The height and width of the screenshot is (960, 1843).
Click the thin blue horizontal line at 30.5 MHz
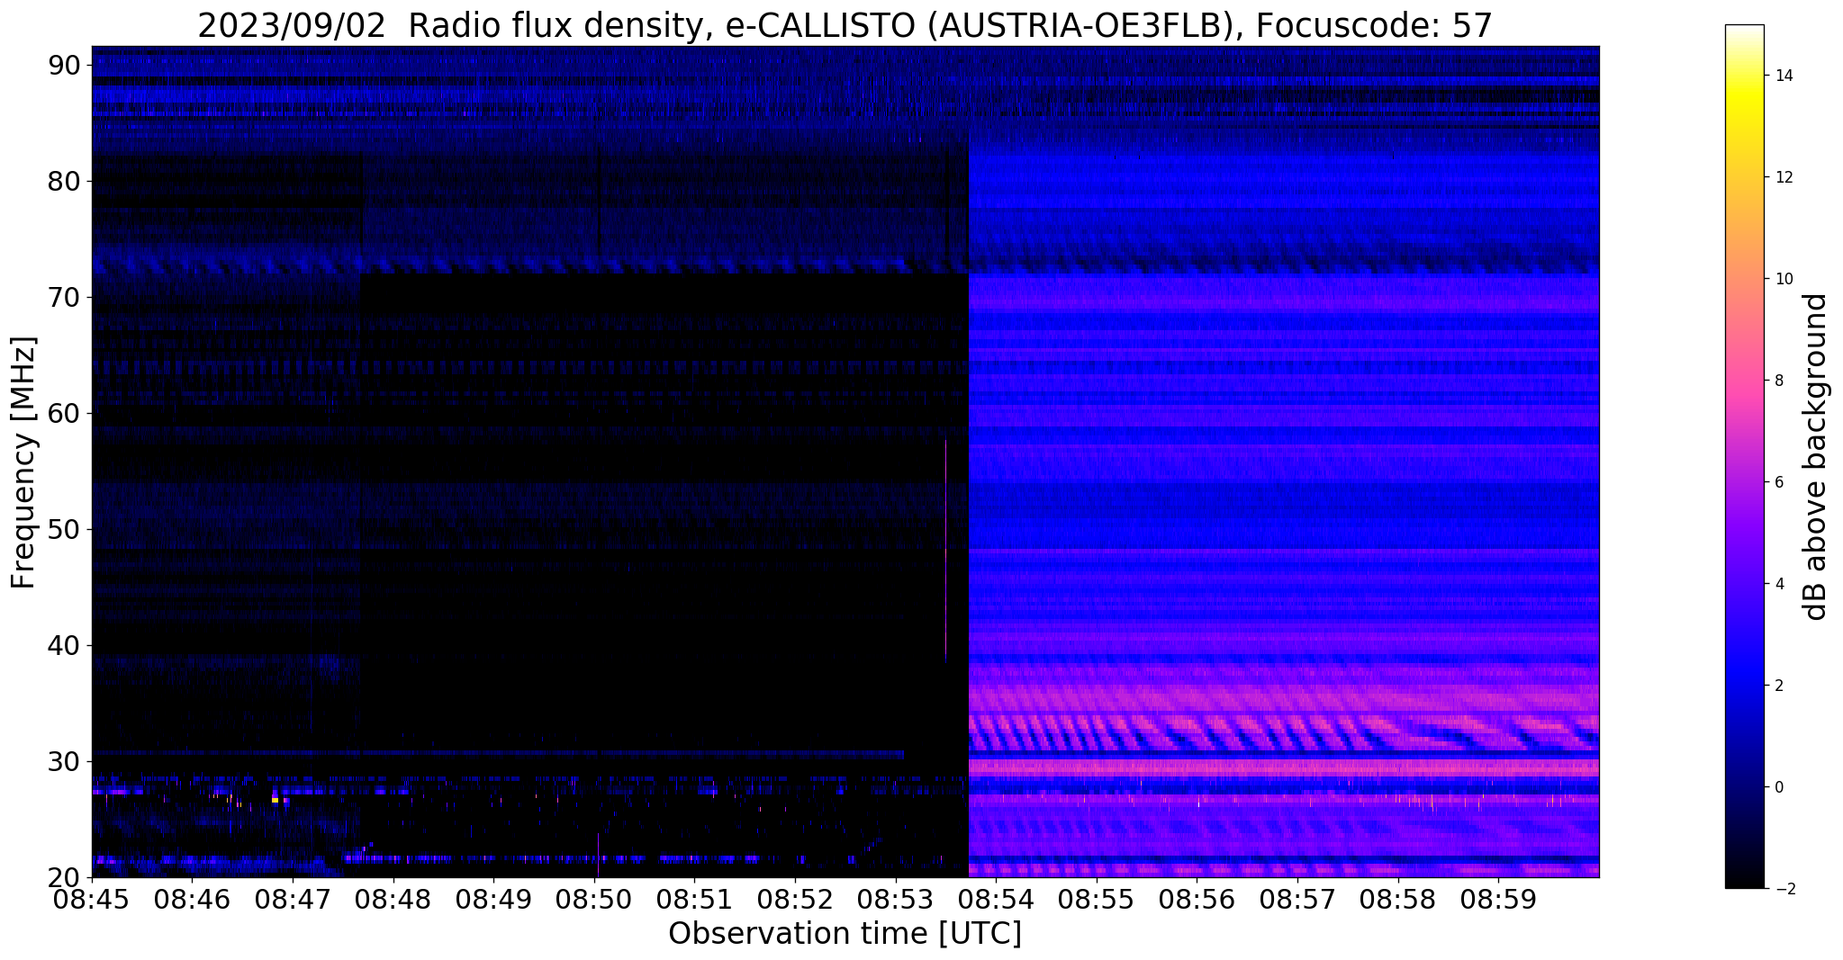click(498, 754)
